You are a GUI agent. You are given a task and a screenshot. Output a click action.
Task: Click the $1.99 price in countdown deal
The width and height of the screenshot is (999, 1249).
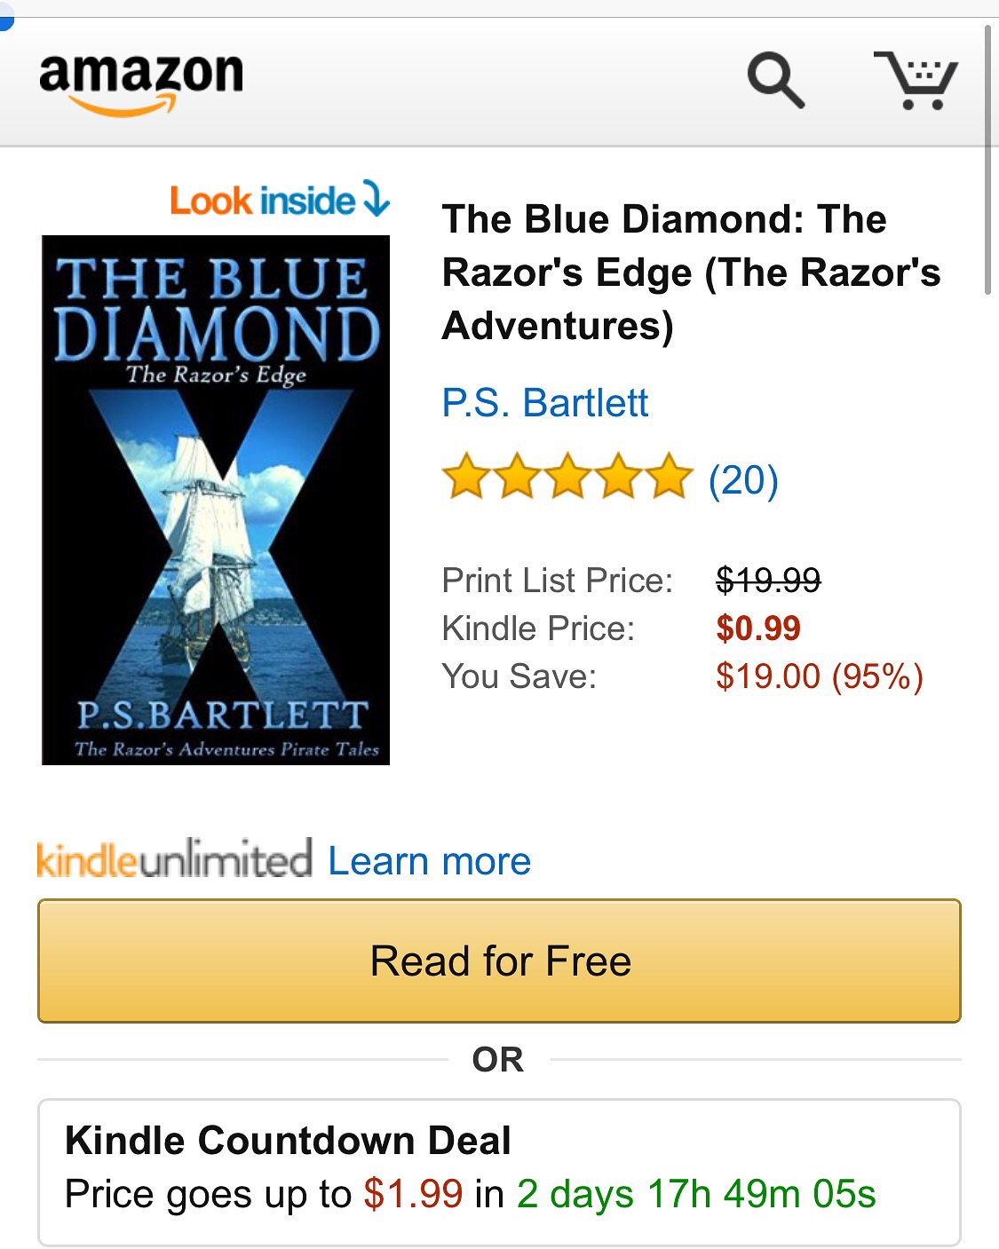pos(413,1194)
